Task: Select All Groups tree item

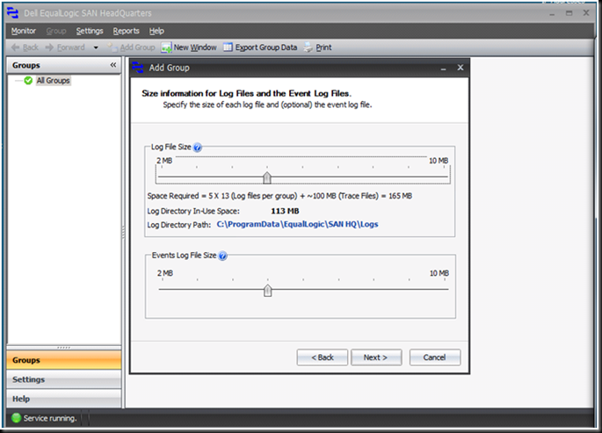Action: click(x=53, y=81)
